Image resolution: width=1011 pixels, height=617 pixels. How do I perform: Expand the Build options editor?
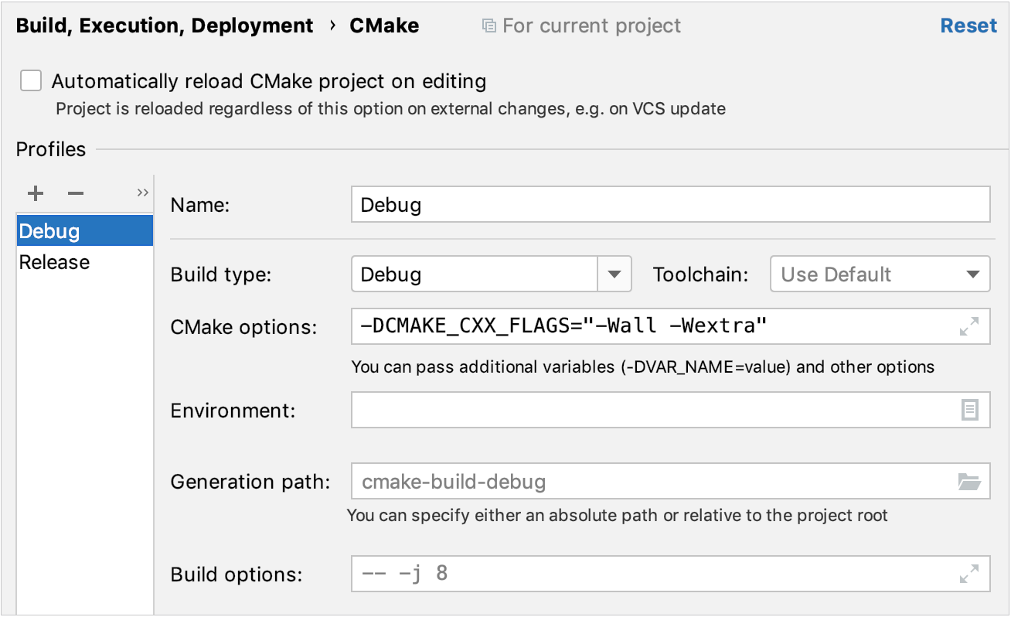[970, 574]
